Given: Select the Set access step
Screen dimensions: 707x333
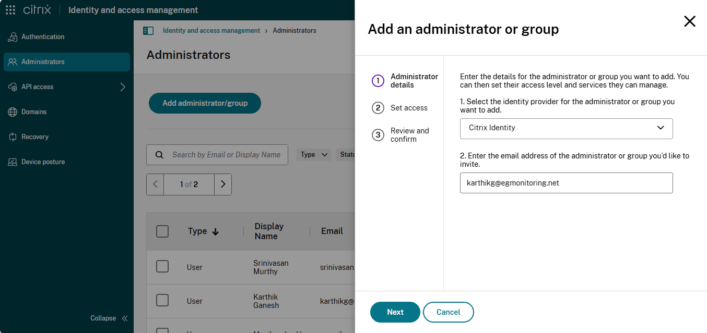Looking at the screenshot, I should click(x=408, y=108).
